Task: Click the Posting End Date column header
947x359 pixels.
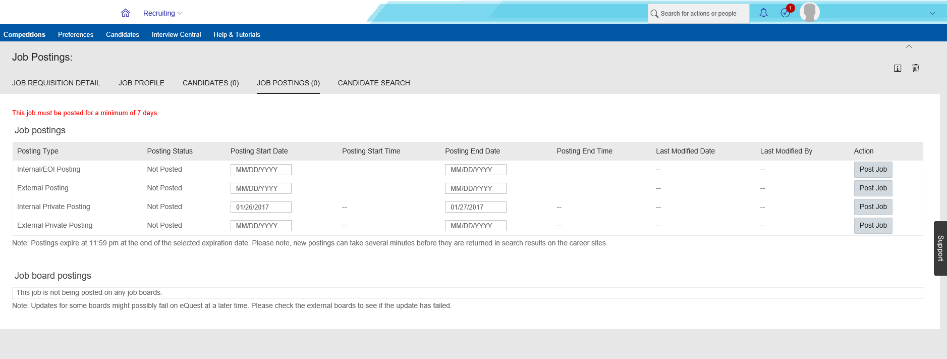Action: pyautogui.click(x=473, y=151)
